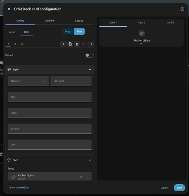Image resolution: width=189 pixels, height=196 pixels.
Task: Select card number 1 tab
Action: pos(8,44)
